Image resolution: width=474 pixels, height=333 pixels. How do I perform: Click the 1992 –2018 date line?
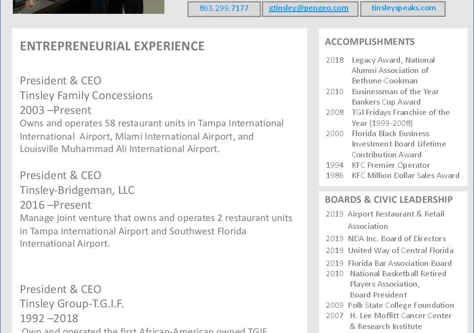[49, 318]
